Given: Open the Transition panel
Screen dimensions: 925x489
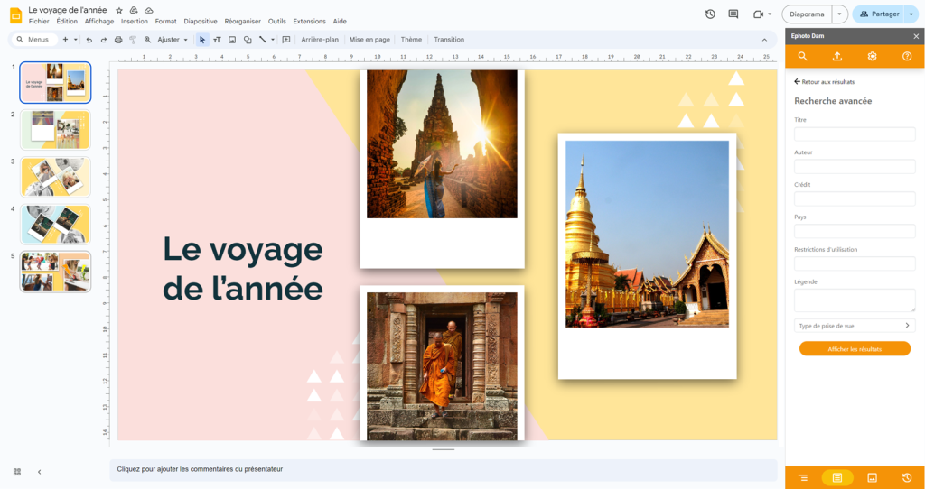Looking at the screenshot, I should point(449,40).
